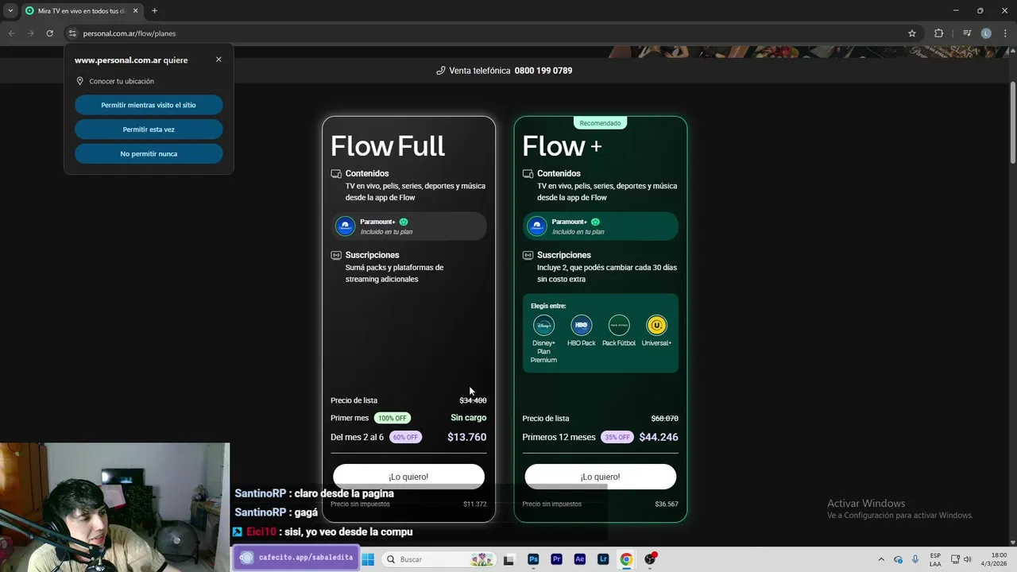Open a new browser tab

154,11
